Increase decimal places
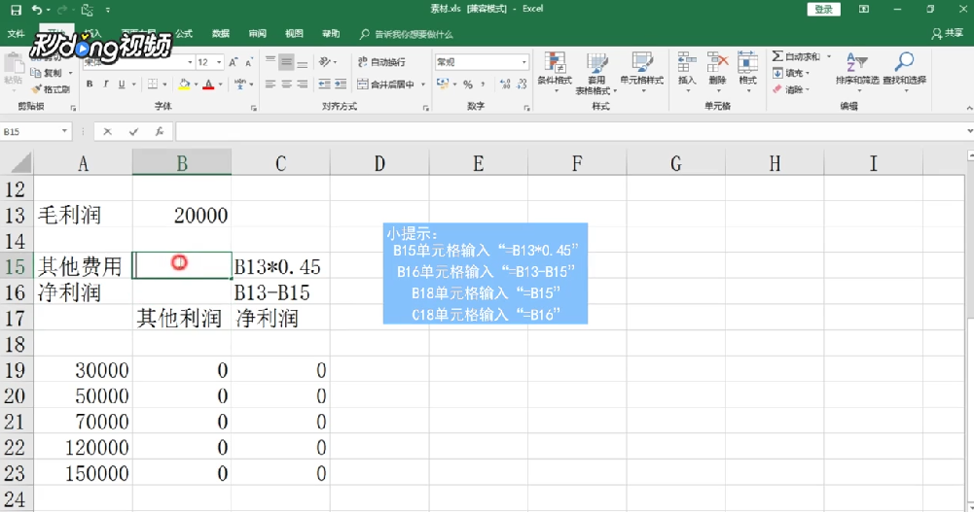 click(505, 85)
